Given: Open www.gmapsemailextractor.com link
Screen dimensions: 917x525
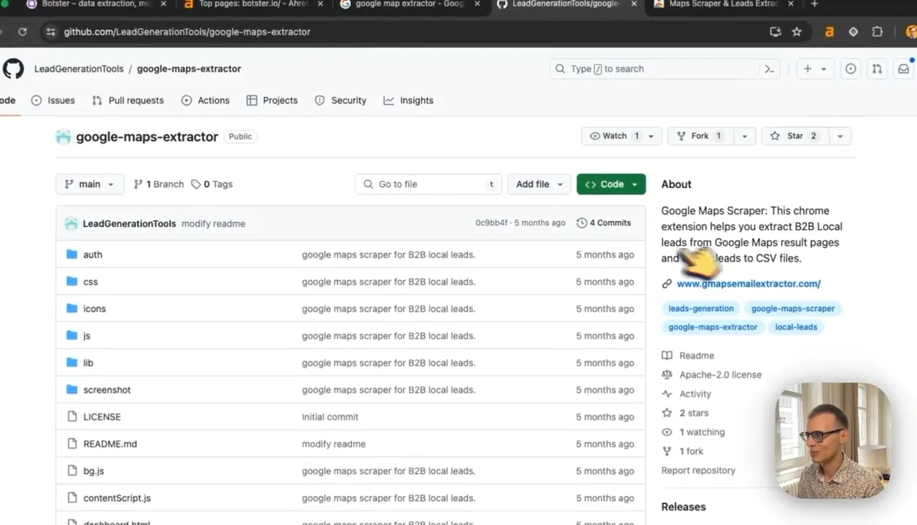Looking at the screenshot, I should [x=749, y=284].
